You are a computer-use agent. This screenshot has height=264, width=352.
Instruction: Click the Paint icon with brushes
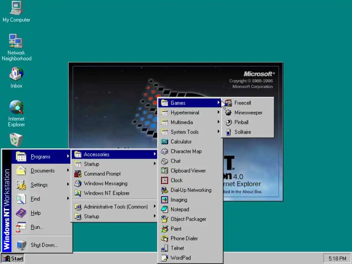click(165, 229)
